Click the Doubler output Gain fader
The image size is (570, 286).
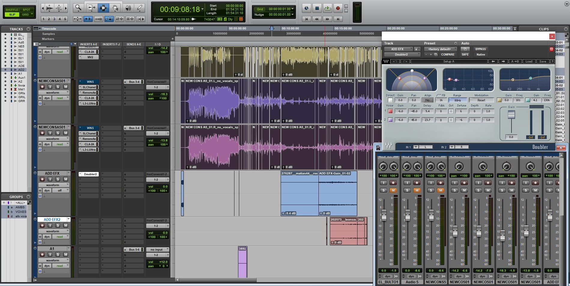point(511,114)
